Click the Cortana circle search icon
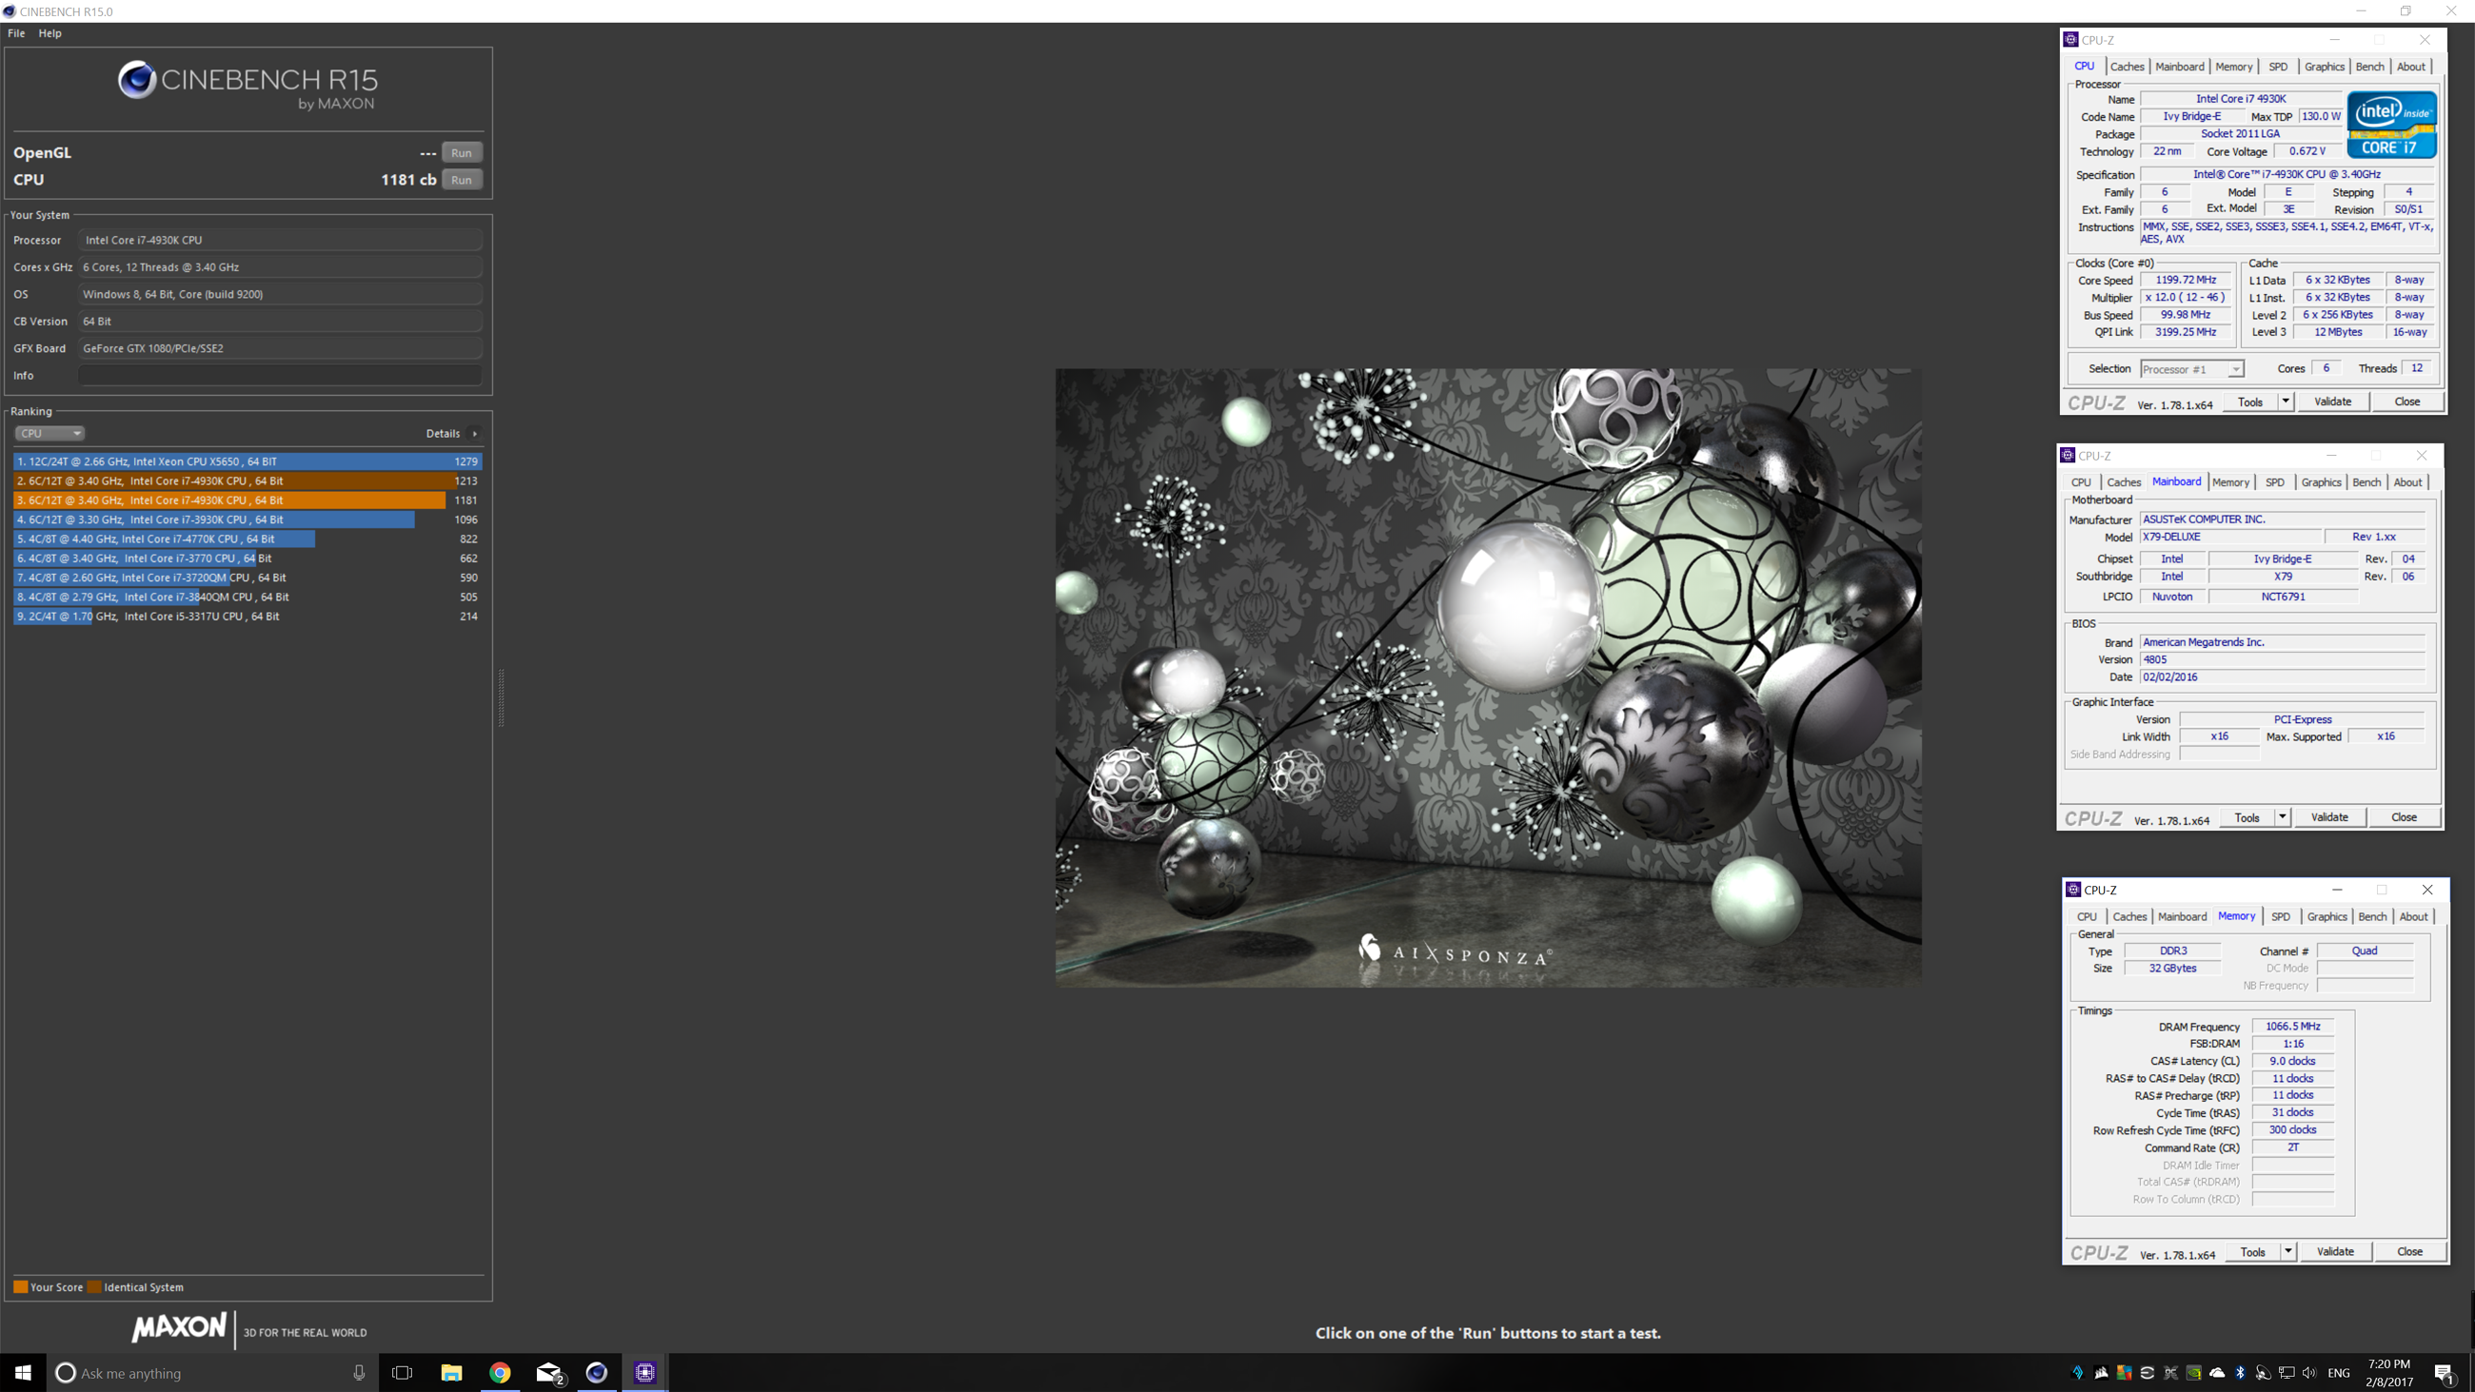The image size is (2475, 1392). tap(66, 1373)
